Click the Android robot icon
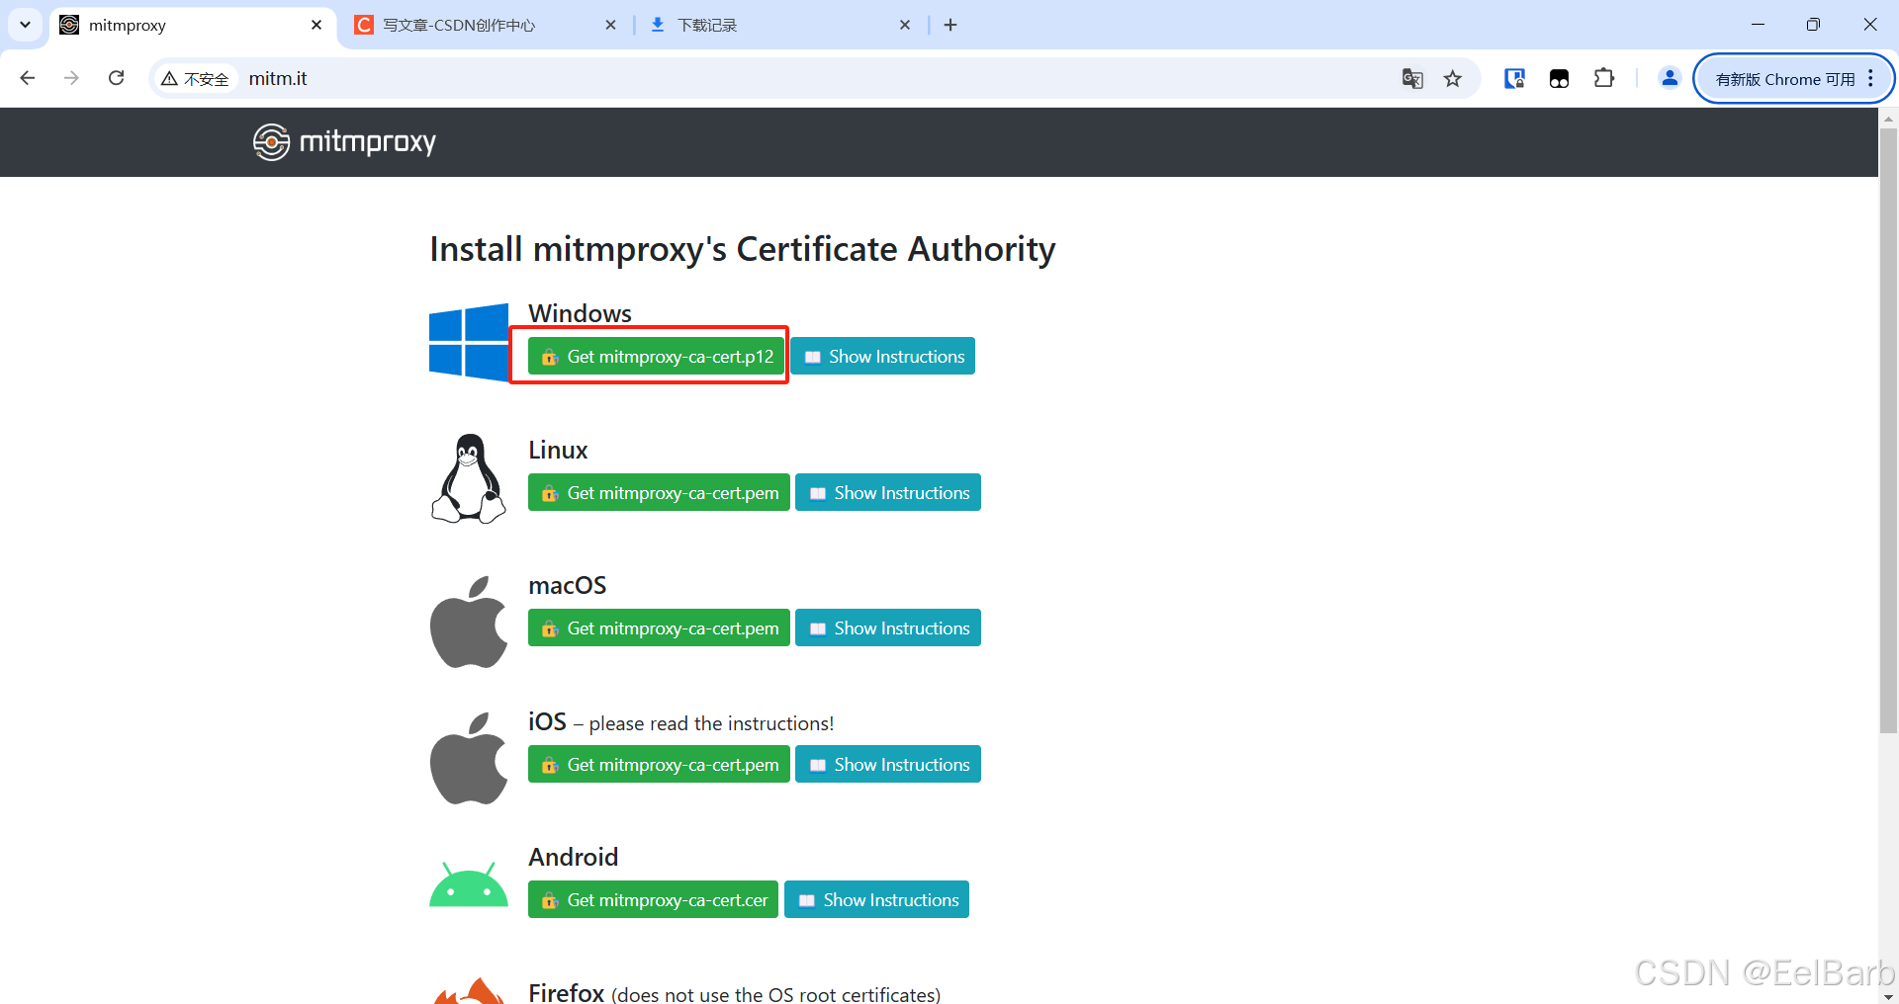 pyautogui.click(x=469, y=884)
